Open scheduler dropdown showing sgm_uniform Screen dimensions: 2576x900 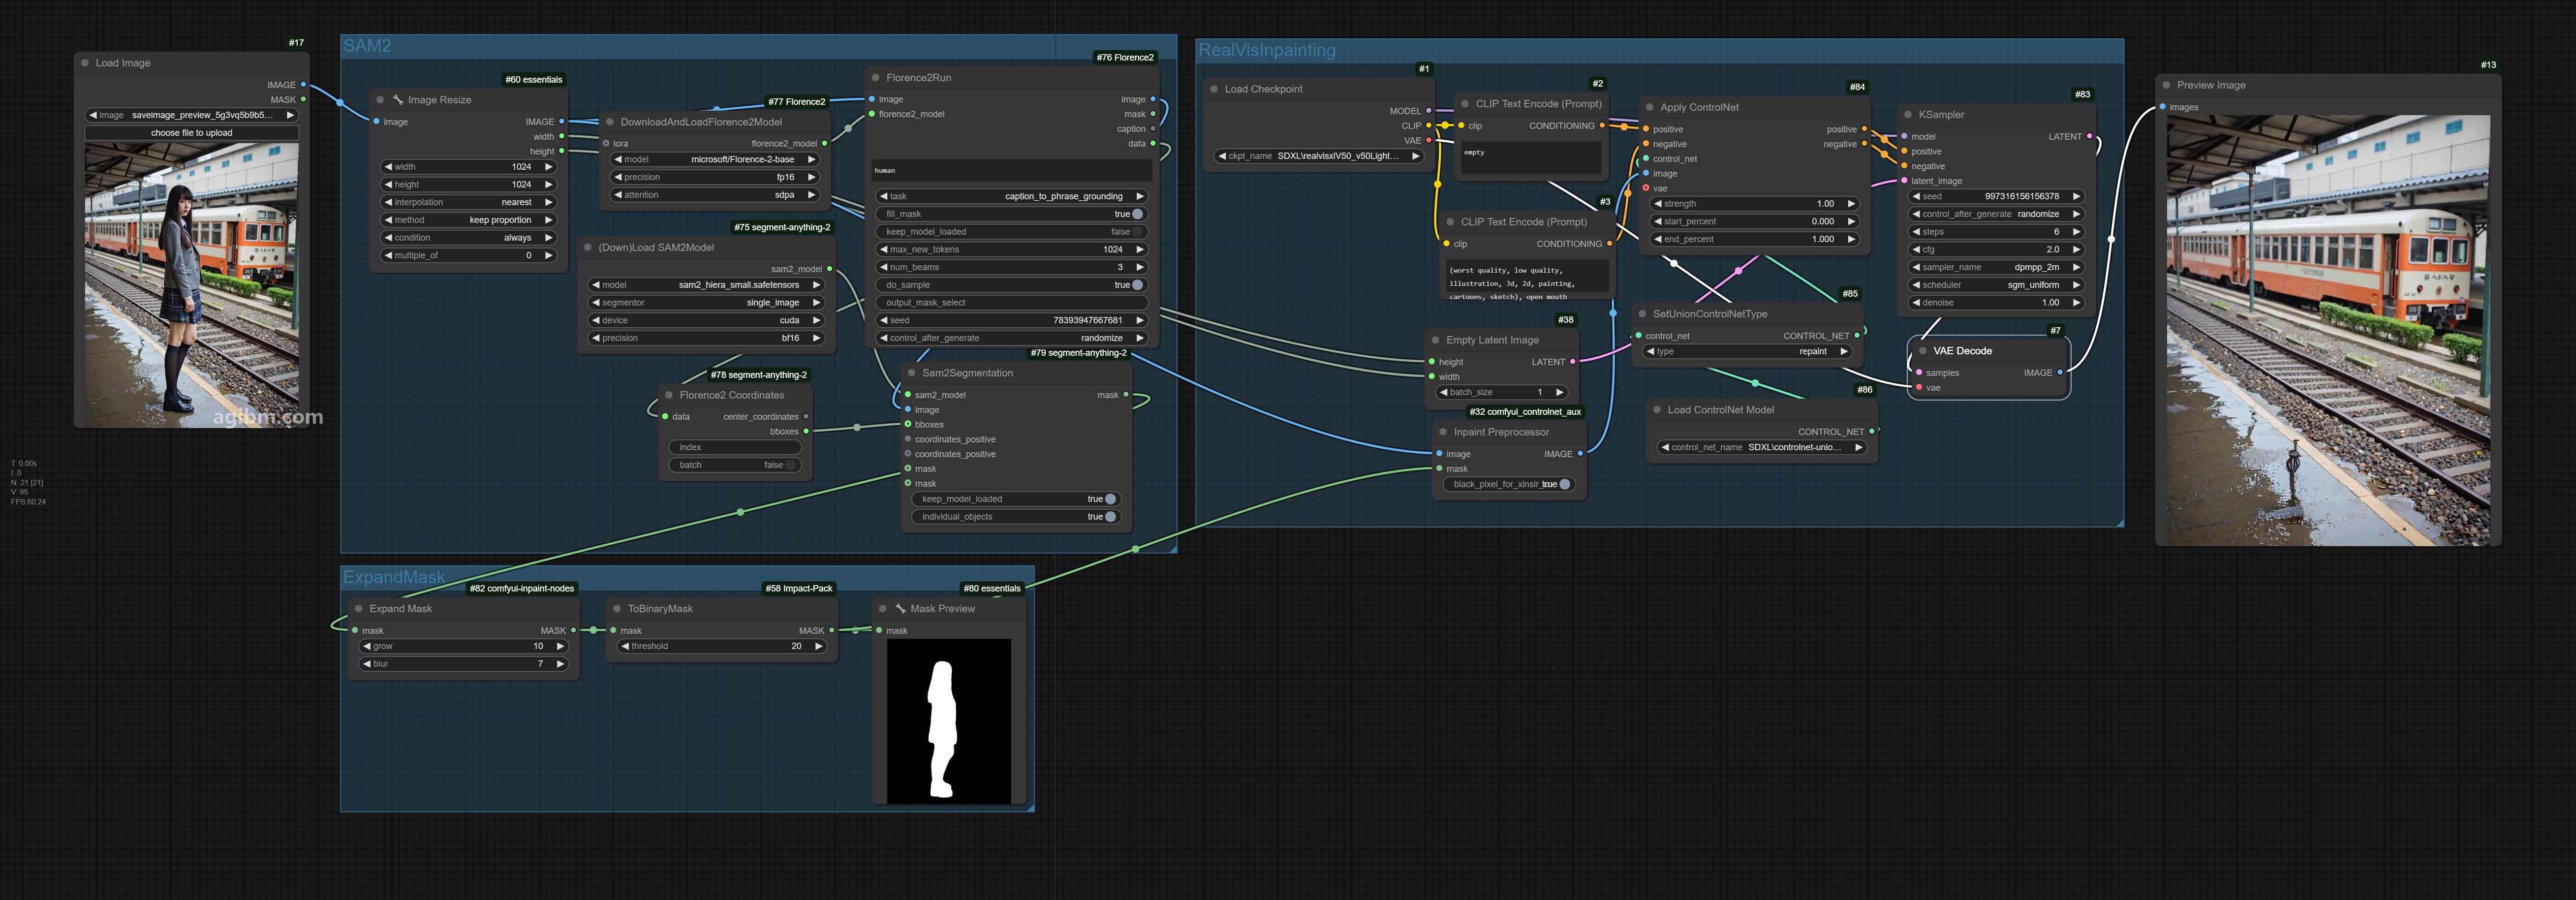click(x=1996, y=285)
